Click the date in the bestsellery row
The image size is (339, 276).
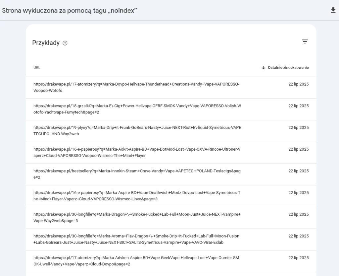pyautogui.click(x=298, y=171)
